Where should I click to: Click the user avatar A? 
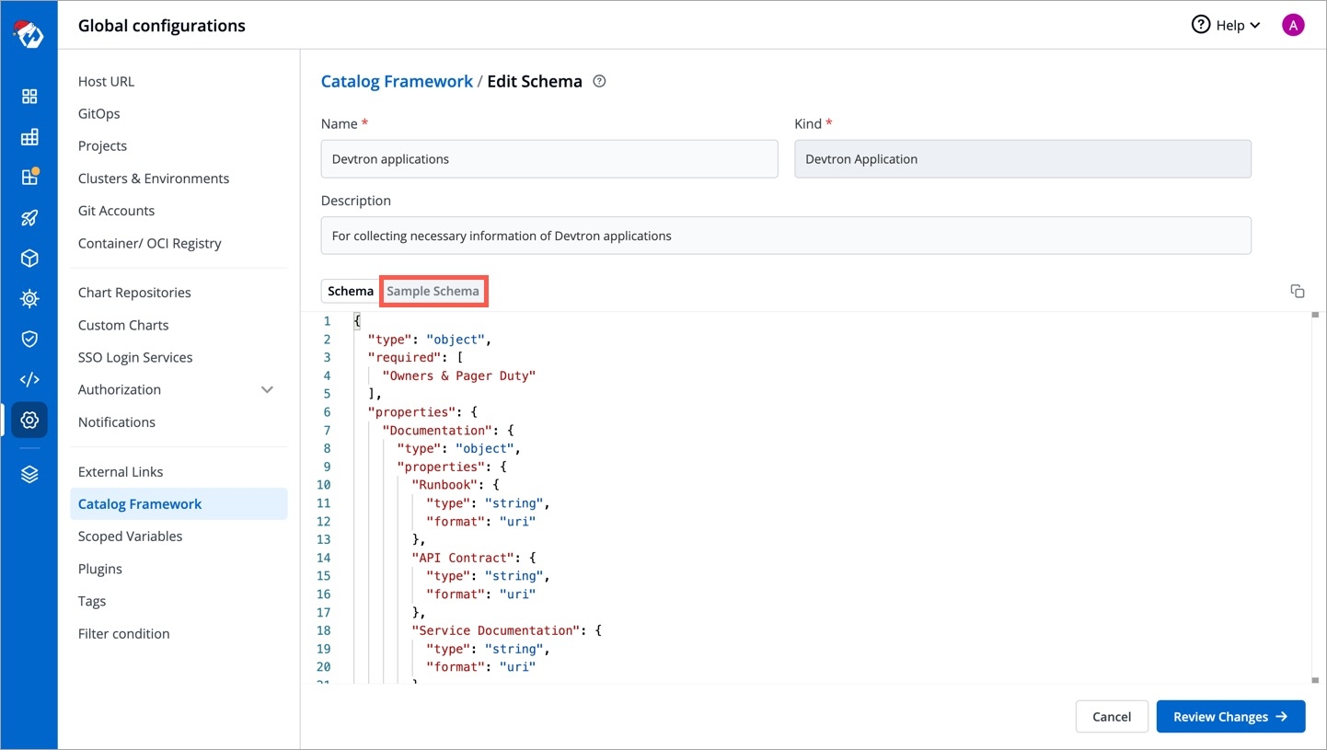click(1292, 26)
